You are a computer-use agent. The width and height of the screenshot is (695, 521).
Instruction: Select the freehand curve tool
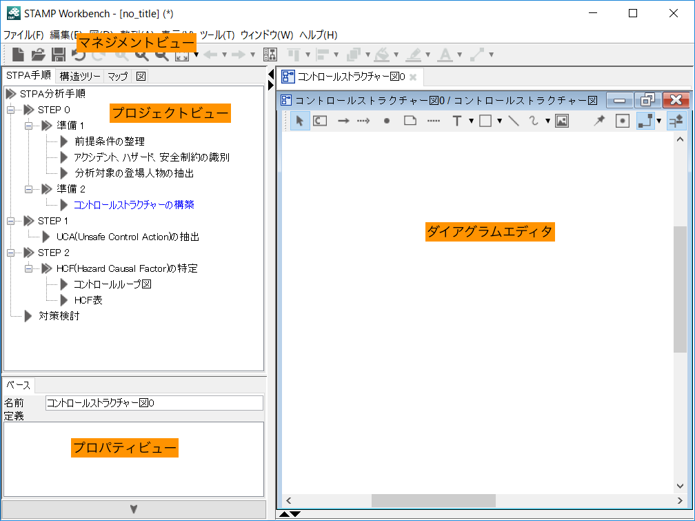534,121
